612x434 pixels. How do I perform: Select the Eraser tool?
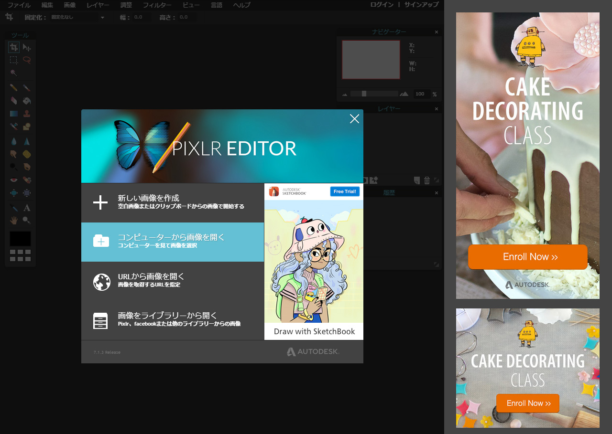[x=14, y=101]
